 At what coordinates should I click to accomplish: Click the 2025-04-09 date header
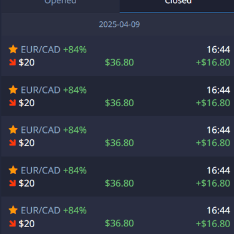click(119, 24)
